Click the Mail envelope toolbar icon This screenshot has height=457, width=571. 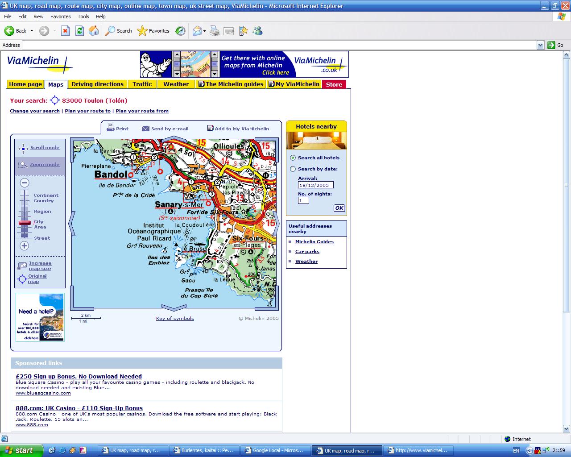coord(197,31)
